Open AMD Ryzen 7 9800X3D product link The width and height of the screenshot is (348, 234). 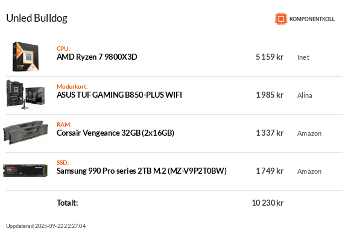[96, 57]
